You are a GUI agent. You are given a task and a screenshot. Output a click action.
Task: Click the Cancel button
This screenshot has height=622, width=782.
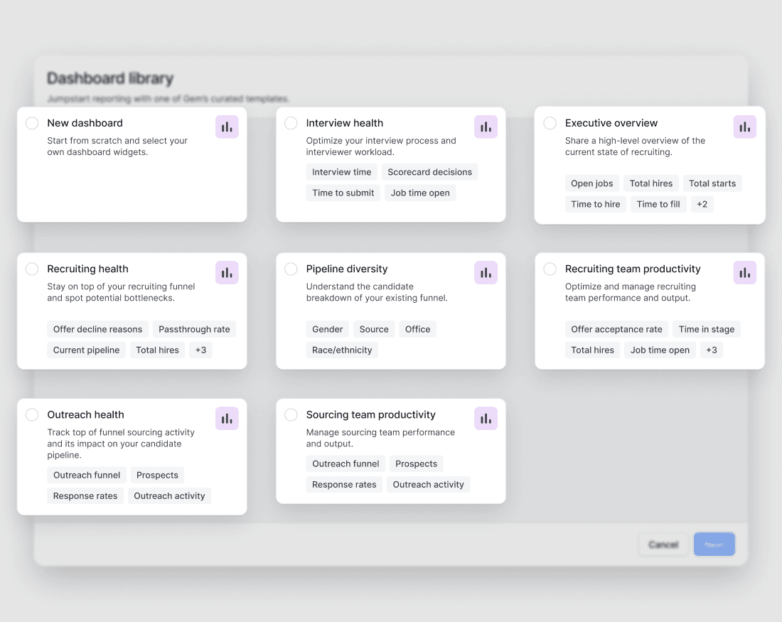[x=663, y=544]
